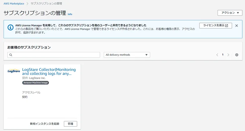This screenshot has width=245, height=131.
Task: Open the アクション dropdown menu
Action: (230, 13)
